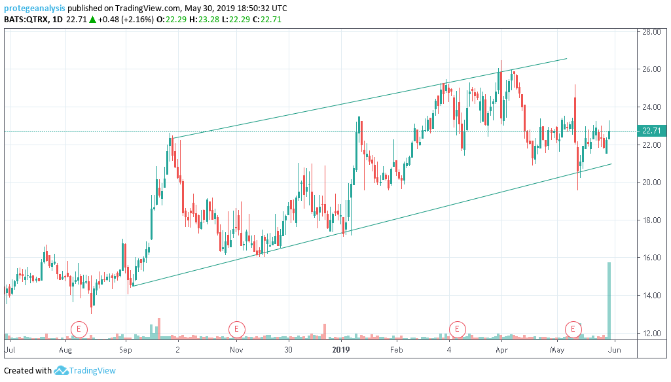The width and height of the screenshot is (671, 382).
Task: Open the protegeanalysis author link
Action: pyautogui.click(x=35, y=8)
